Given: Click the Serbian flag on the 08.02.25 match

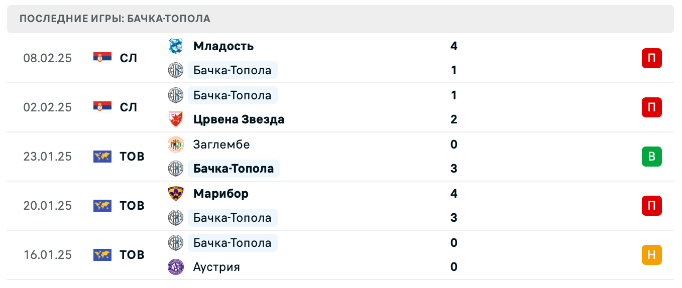Looking at the screenshot, I should [x=102, y=58].
